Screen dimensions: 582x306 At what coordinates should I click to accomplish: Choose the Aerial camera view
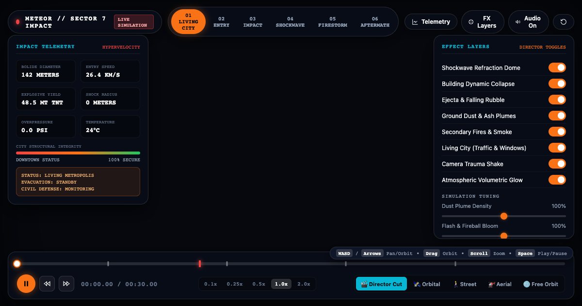(500, 284)
